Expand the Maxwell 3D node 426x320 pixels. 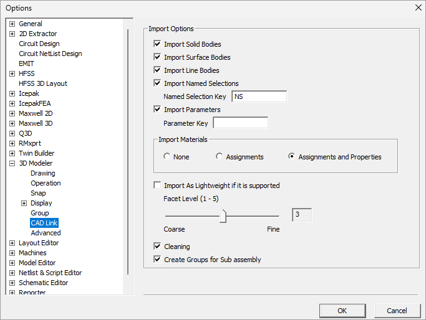(x=12, y=123)
